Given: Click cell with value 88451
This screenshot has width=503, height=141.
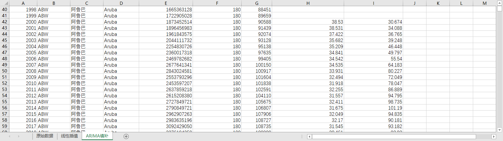Looking at the screenshot, I should coord(257,9).
